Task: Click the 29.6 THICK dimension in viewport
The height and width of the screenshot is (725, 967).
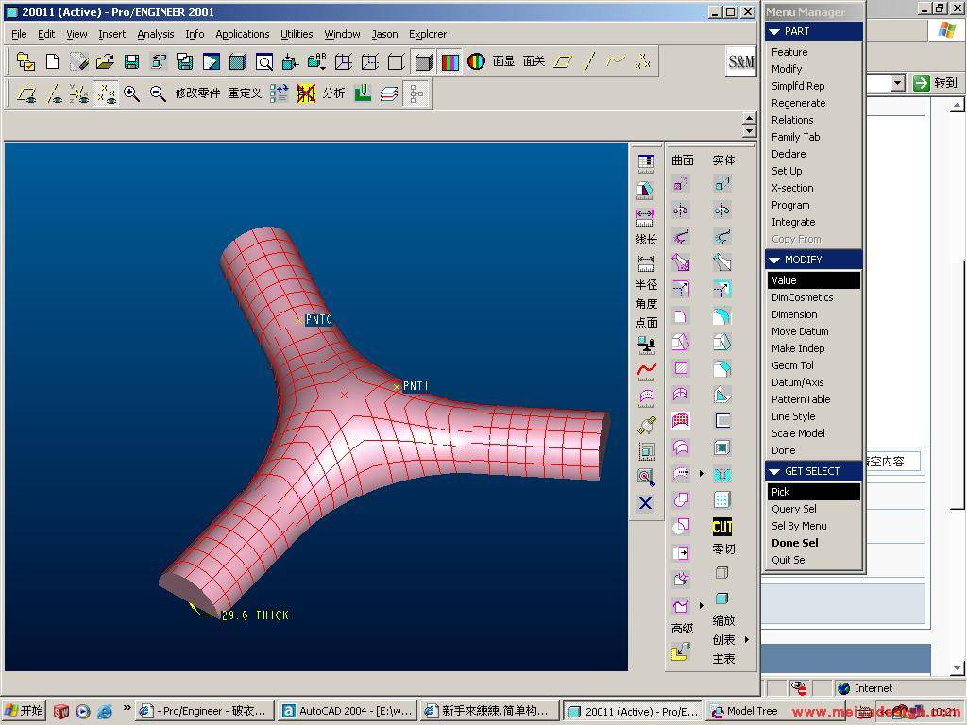Action: tap(255, 615)
